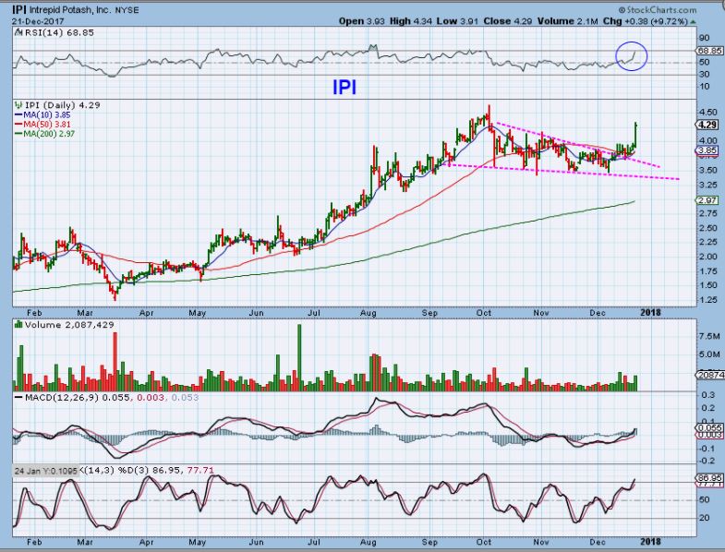Click the 20 level on the stochastic axis

coord(705,518)
